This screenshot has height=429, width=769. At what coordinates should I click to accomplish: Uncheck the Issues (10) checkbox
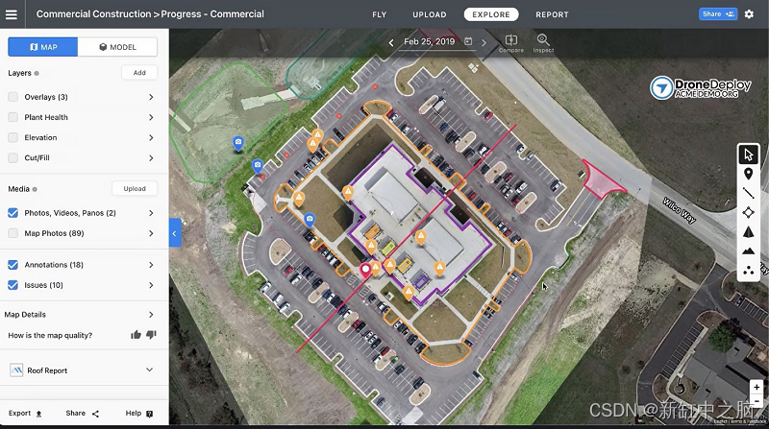(13, 285)
